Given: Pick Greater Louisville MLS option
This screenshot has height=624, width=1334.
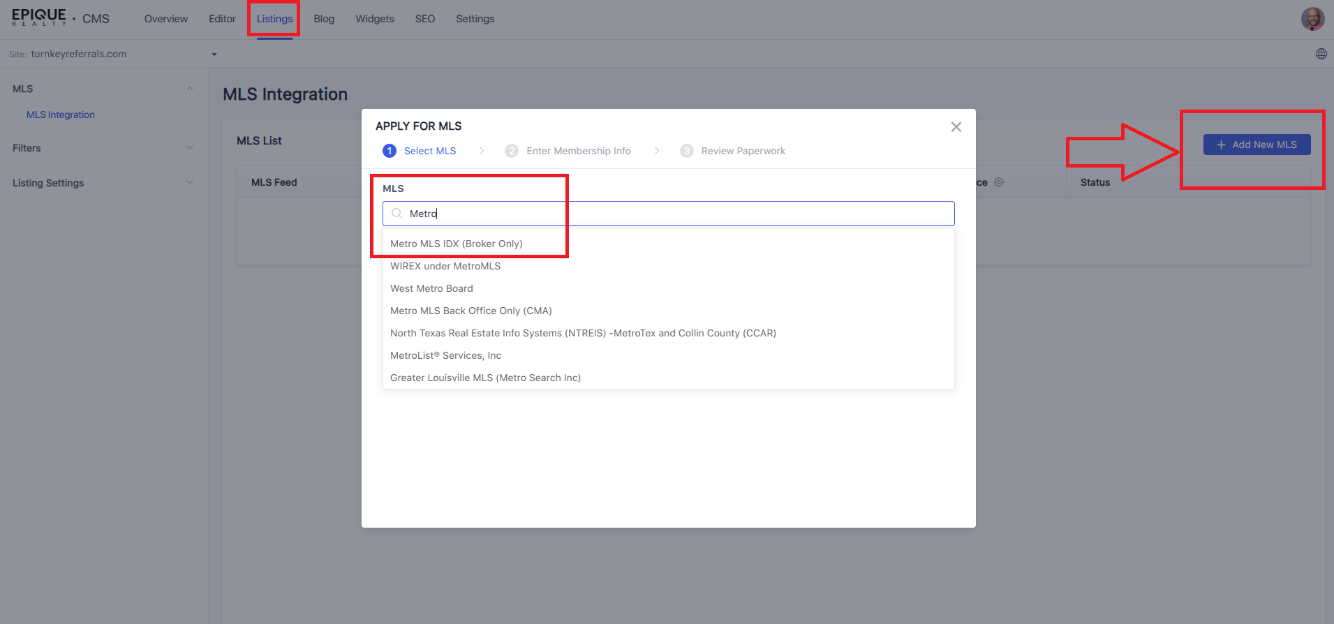Looking at the screenshot, I should [x=485, y=378].
